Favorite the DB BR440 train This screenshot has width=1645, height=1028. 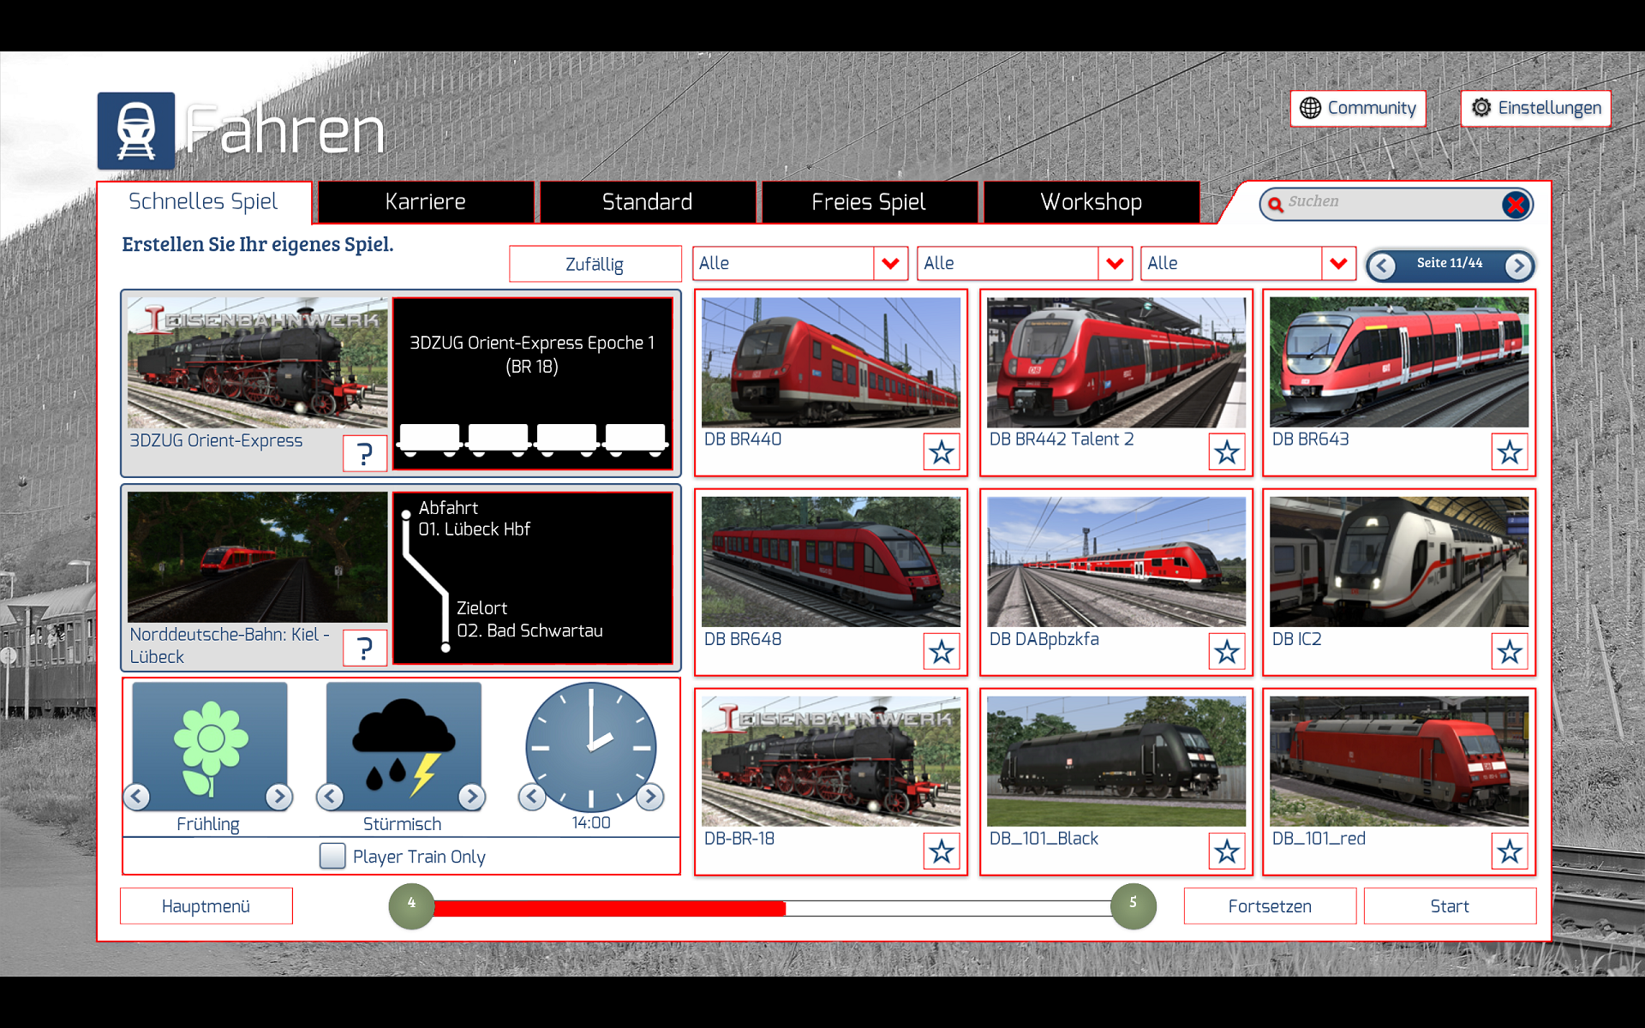coord(942,451)
